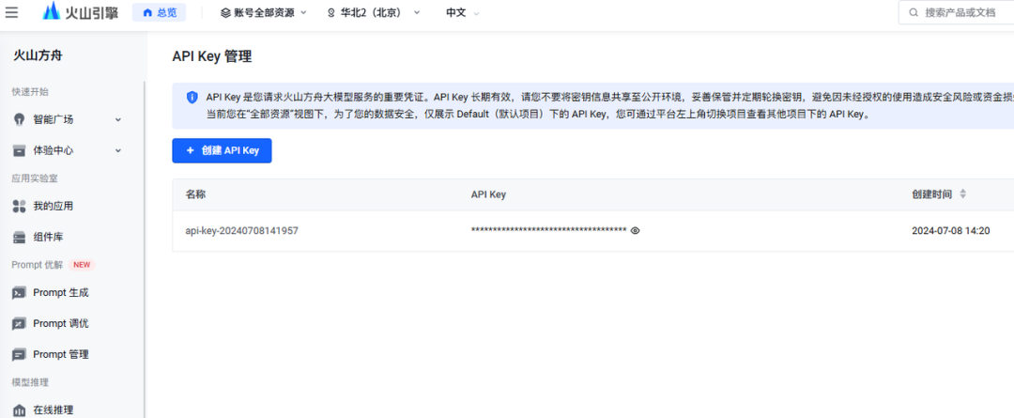The image size is (1014, 418).
Task: Click the info shield icon in notice
Action: coord(192,97)
